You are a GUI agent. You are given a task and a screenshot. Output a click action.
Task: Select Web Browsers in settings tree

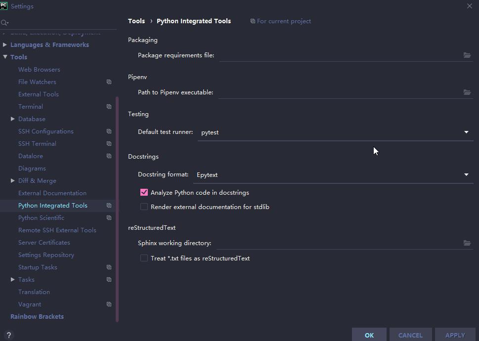coord(39,70)
